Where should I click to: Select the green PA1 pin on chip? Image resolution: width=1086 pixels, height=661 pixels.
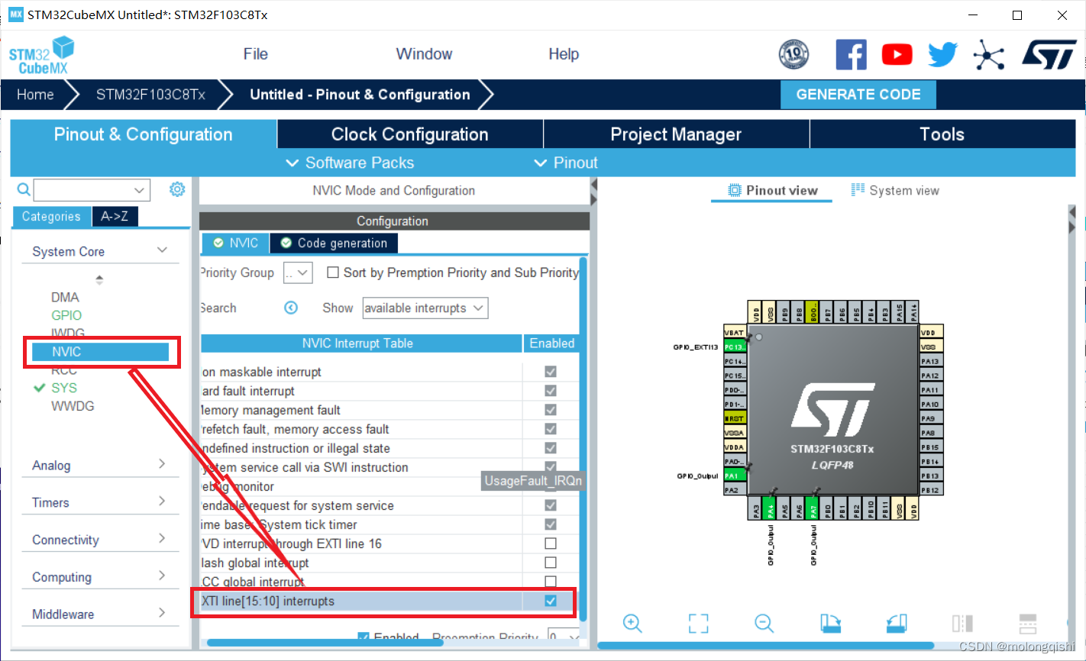click(735, 476)
